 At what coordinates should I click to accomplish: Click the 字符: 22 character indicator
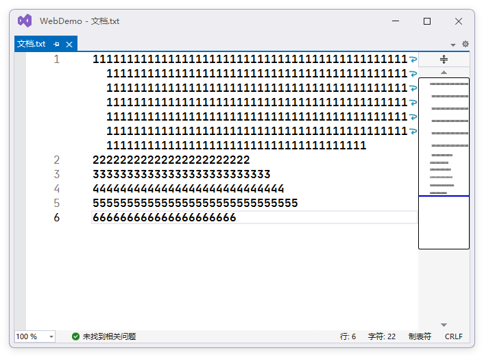[x=382, y=336]
